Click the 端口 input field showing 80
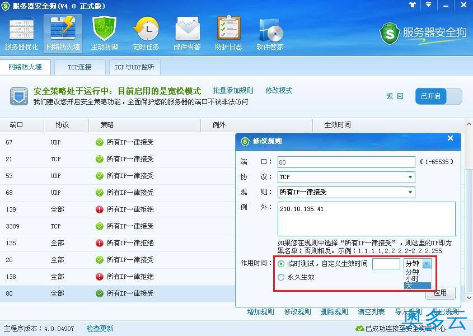 click(x=346, y=162)
